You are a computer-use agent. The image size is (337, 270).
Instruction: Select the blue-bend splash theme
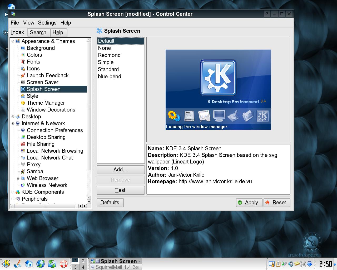pos(121,76)
